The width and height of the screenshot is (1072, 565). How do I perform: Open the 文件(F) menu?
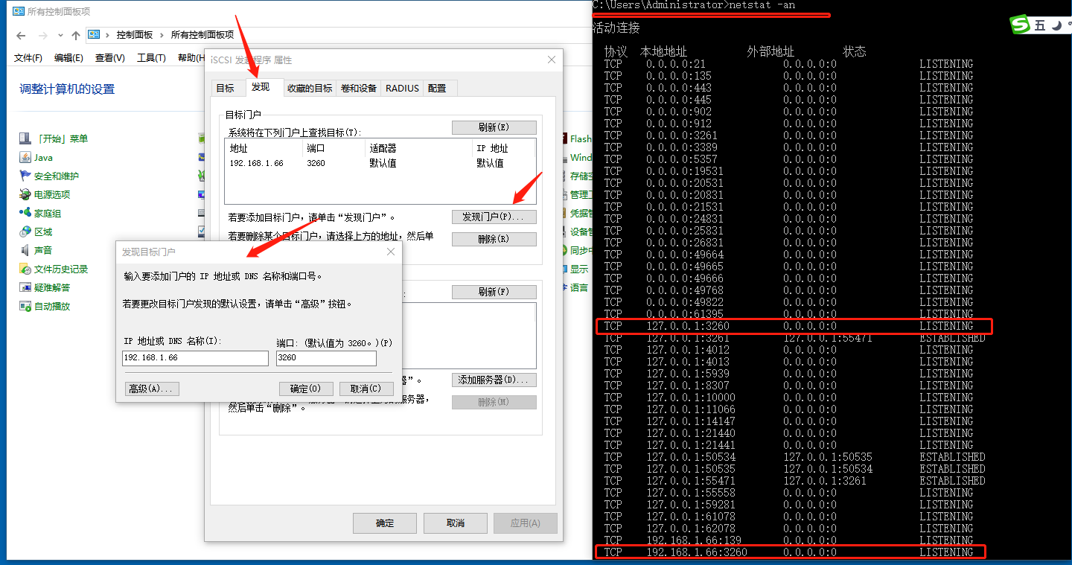coord(28,58)
